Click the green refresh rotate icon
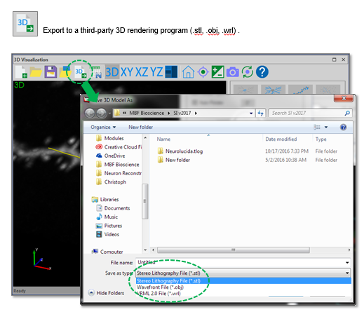This screenshot has height=314, width=364. tap(248, 71)
